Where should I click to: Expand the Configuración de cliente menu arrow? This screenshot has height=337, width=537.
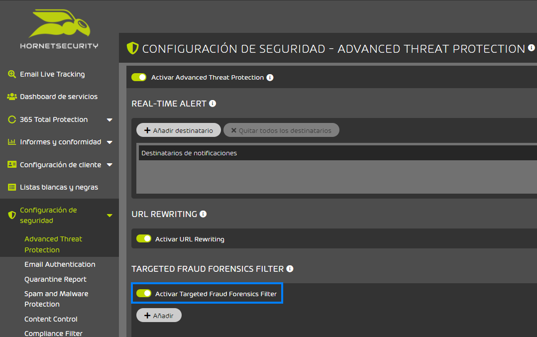(x=109, y=165)
